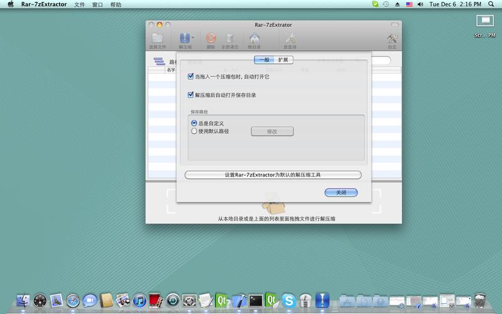Open Finder in the Dock
Image resolution: width=502 pixels, height=314 pixels.
point(23,301)
